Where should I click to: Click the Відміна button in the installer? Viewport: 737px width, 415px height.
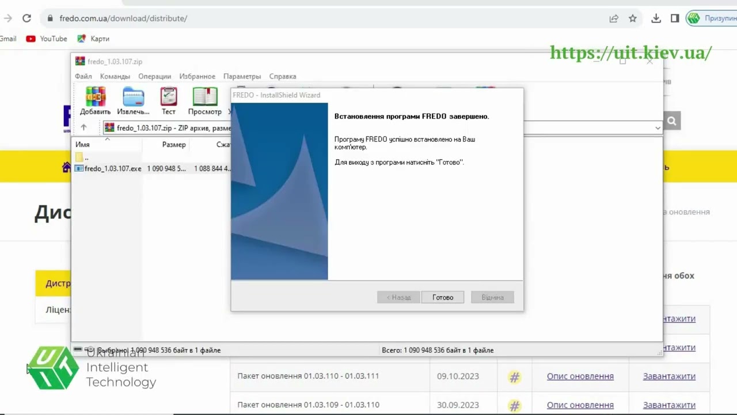(492, 297)
